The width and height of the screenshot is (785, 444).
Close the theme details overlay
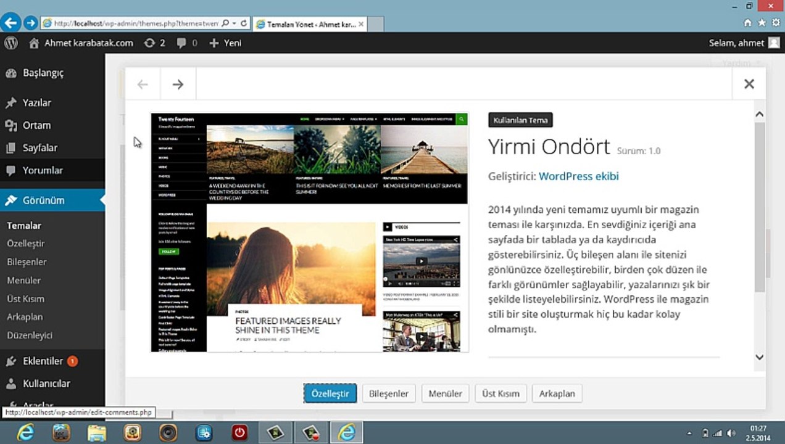pos(749,84)
